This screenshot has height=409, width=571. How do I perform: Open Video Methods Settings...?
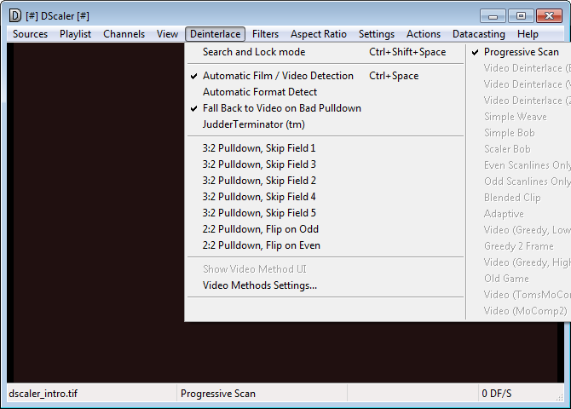326,285
